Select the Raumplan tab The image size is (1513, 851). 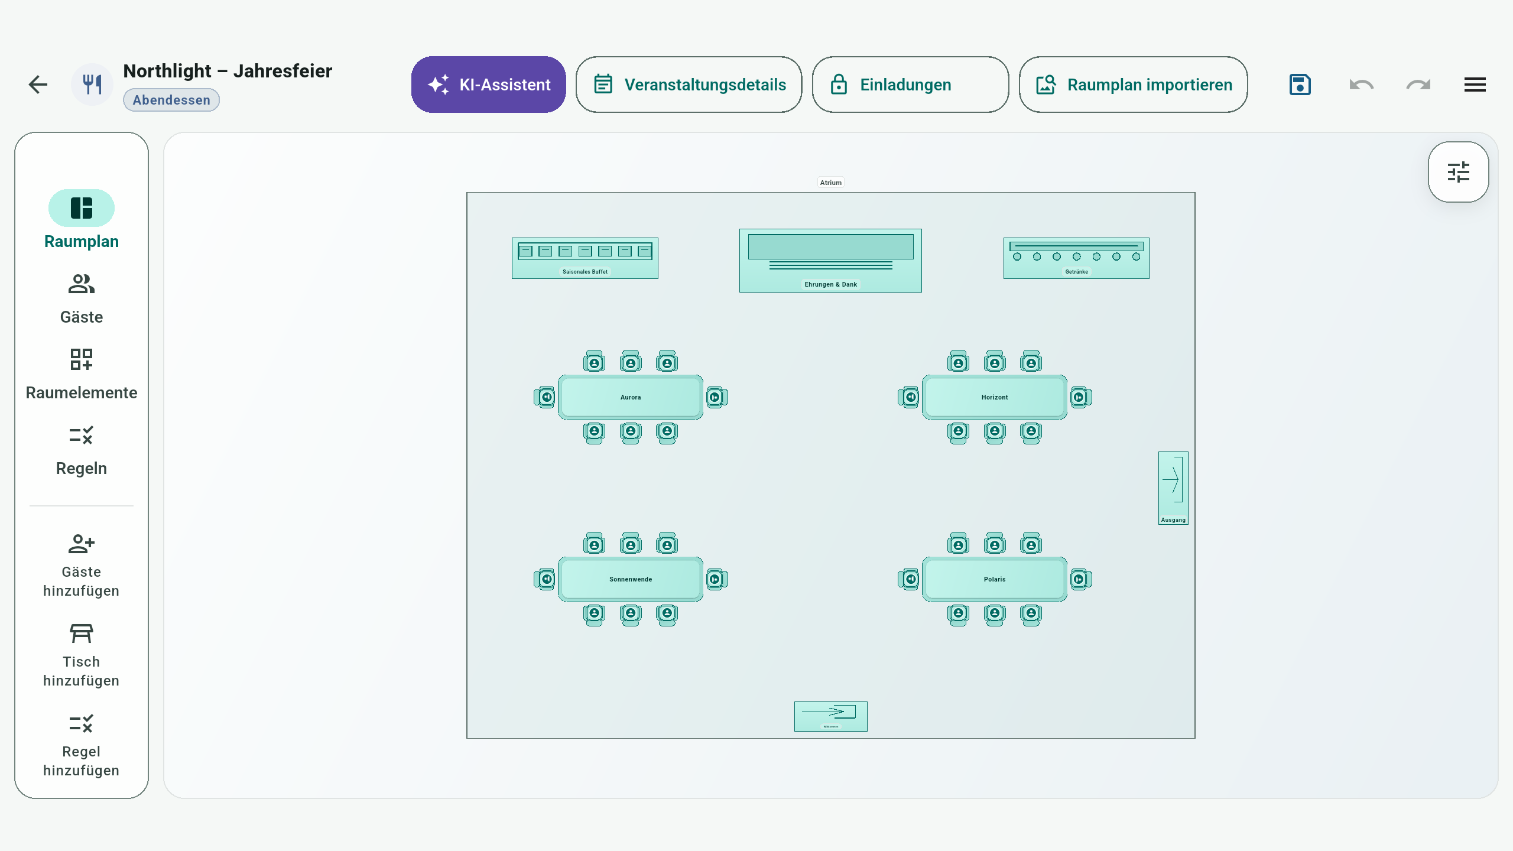[82, 220]
